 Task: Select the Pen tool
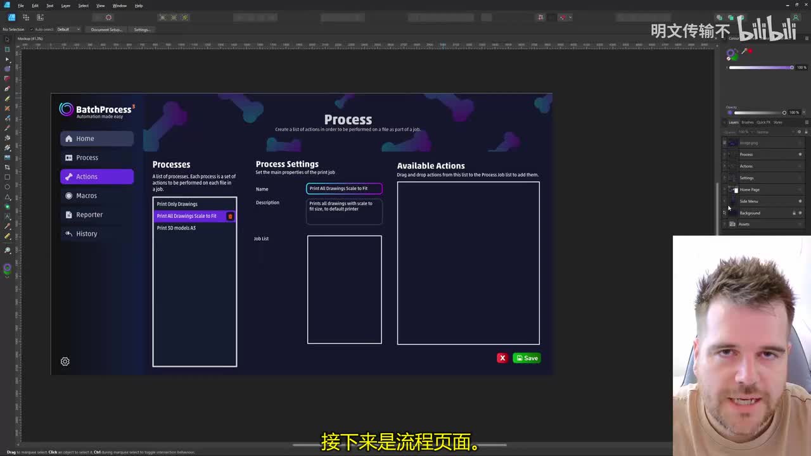[x=7, y=88]
